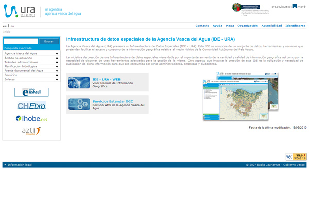
Task: Open Información legal in the footer
Action: (20, 165)
